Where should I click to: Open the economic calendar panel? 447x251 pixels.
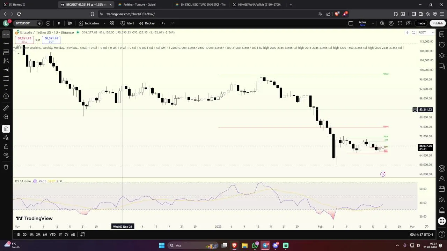(442, 189)
